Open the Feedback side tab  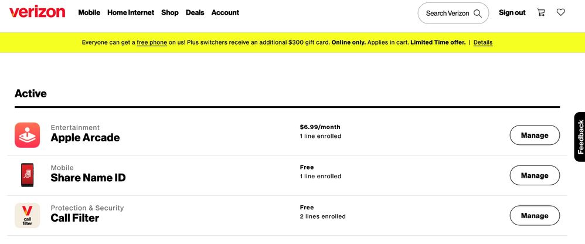tap(580, 137)
